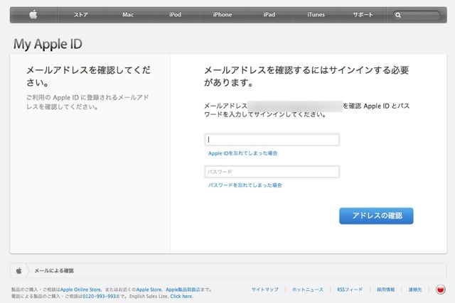
Task: Click the Apple icon in breadcrumb bar
Action: pyautogui.click(x=19, y=270)
